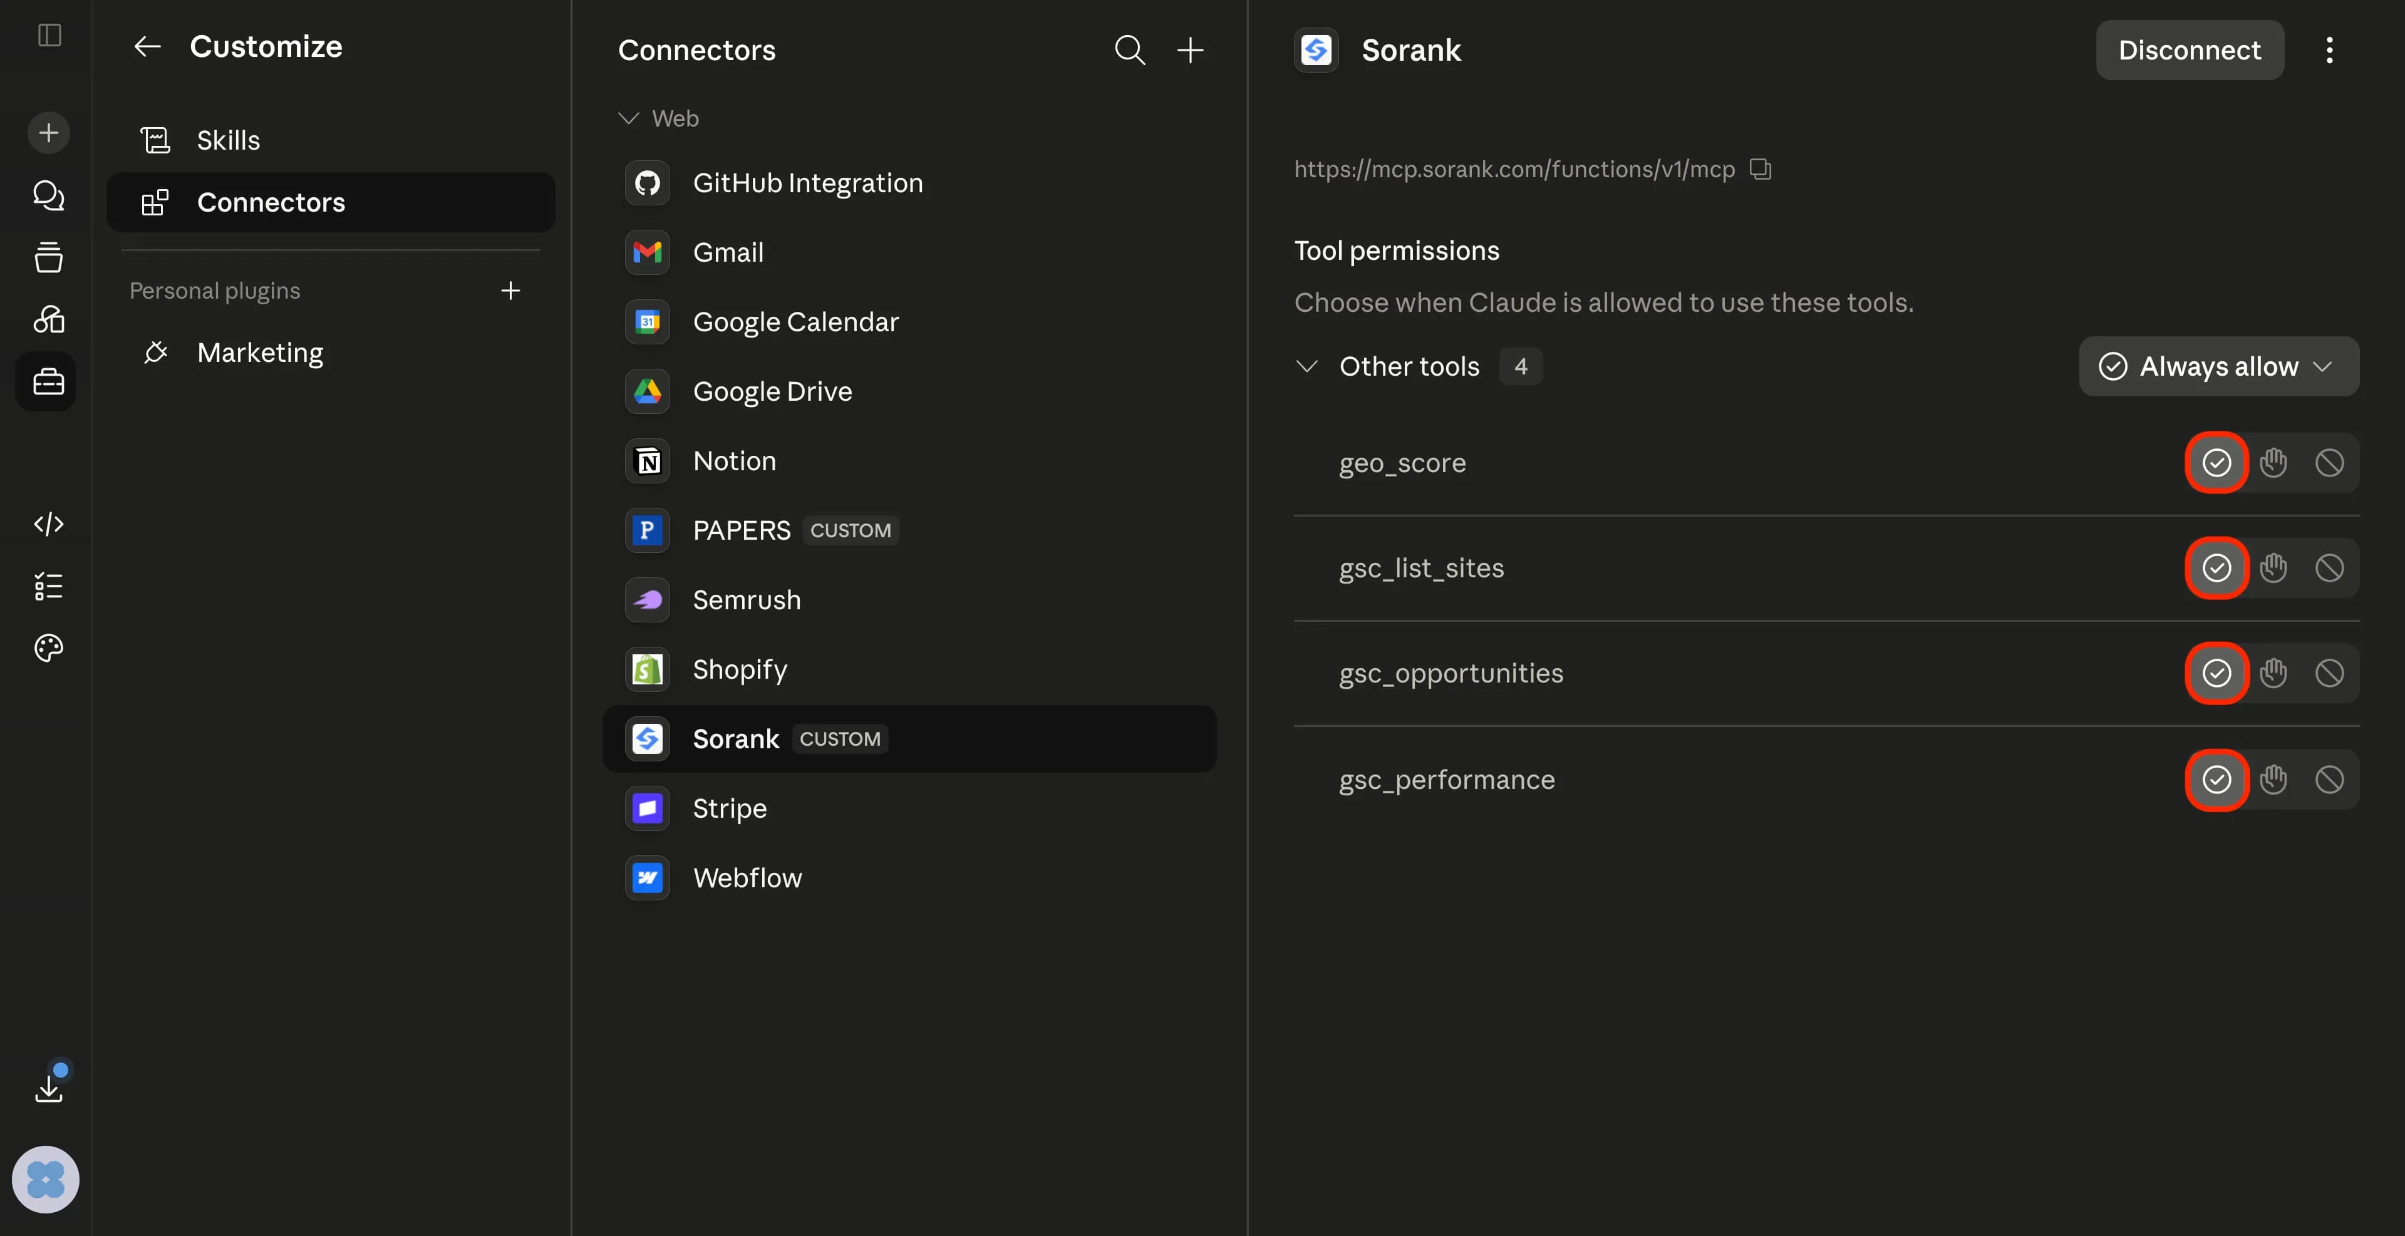Open the Marketing plugin
Image resolution: width=2405 pixels, height=1236 pixels.
[331, 353]
